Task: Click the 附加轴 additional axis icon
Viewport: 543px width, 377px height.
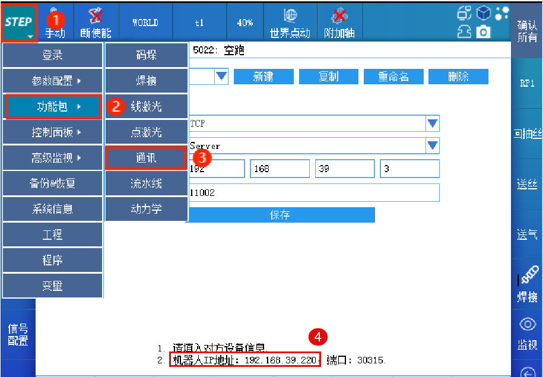Action: [x=339, y=17]
